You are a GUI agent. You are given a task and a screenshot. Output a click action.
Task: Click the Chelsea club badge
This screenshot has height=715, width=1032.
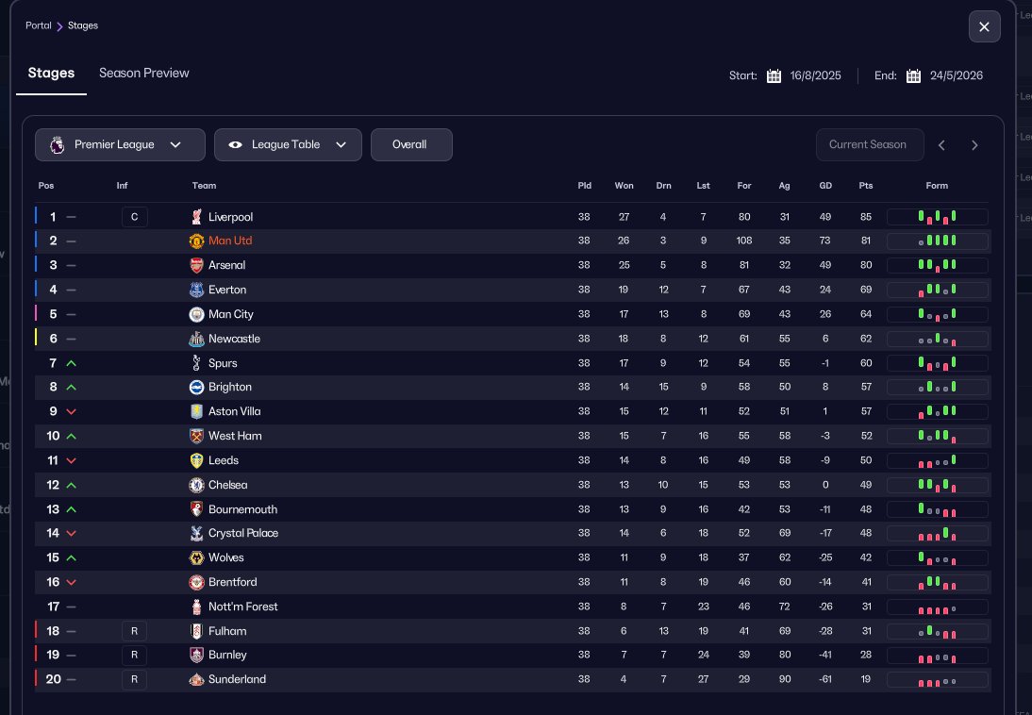tap(196, 485)
